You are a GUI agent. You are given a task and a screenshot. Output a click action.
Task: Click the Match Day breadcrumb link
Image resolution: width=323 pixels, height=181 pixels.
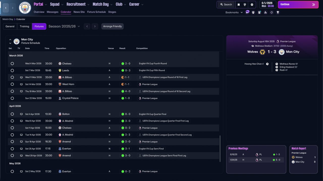pos(8,19)
